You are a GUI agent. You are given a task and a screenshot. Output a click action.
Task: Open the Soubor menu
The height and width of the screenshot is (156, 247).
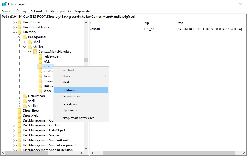[7, 11]
